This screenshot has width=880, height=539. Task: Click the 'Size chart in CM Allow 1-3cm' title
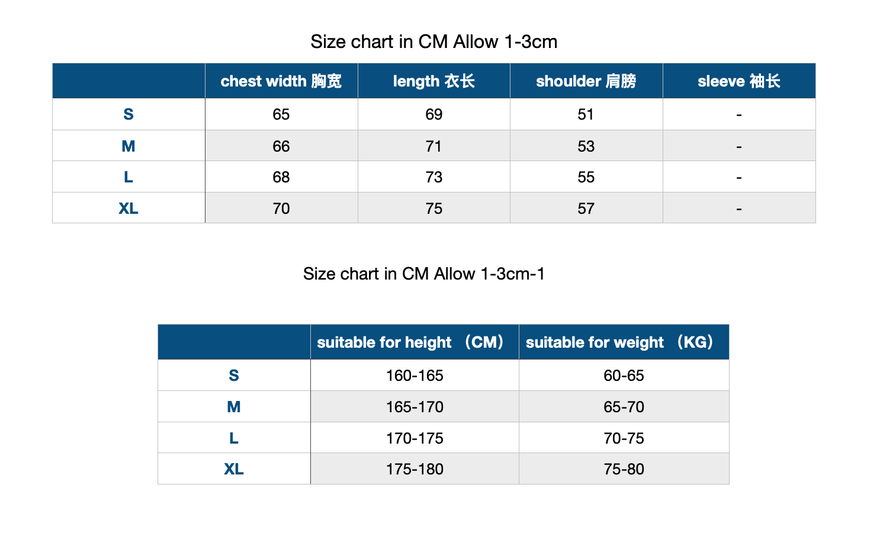coord(433,42)
